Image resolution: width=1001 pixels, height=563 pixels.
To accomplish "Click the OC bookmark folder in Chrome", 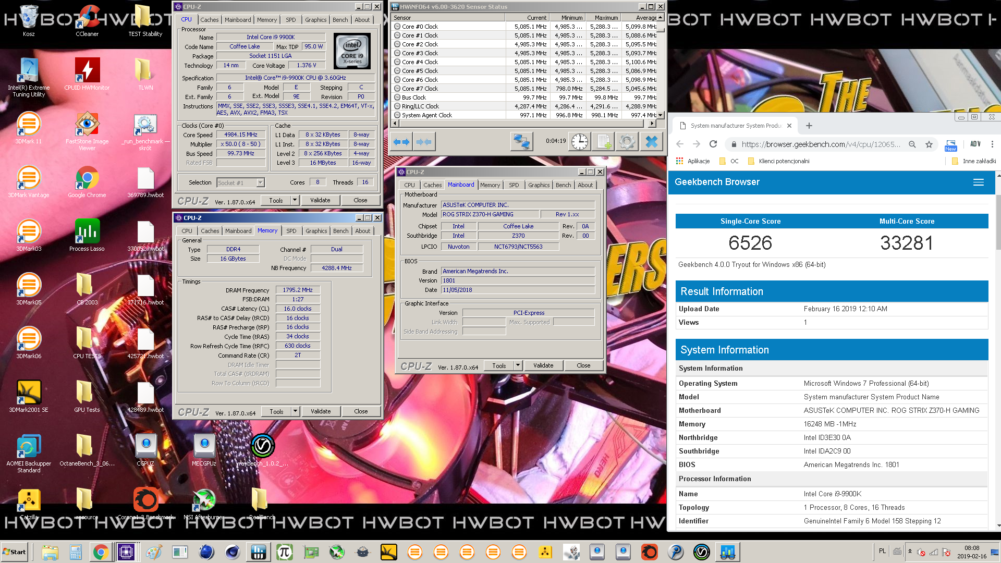I will 729,161.
